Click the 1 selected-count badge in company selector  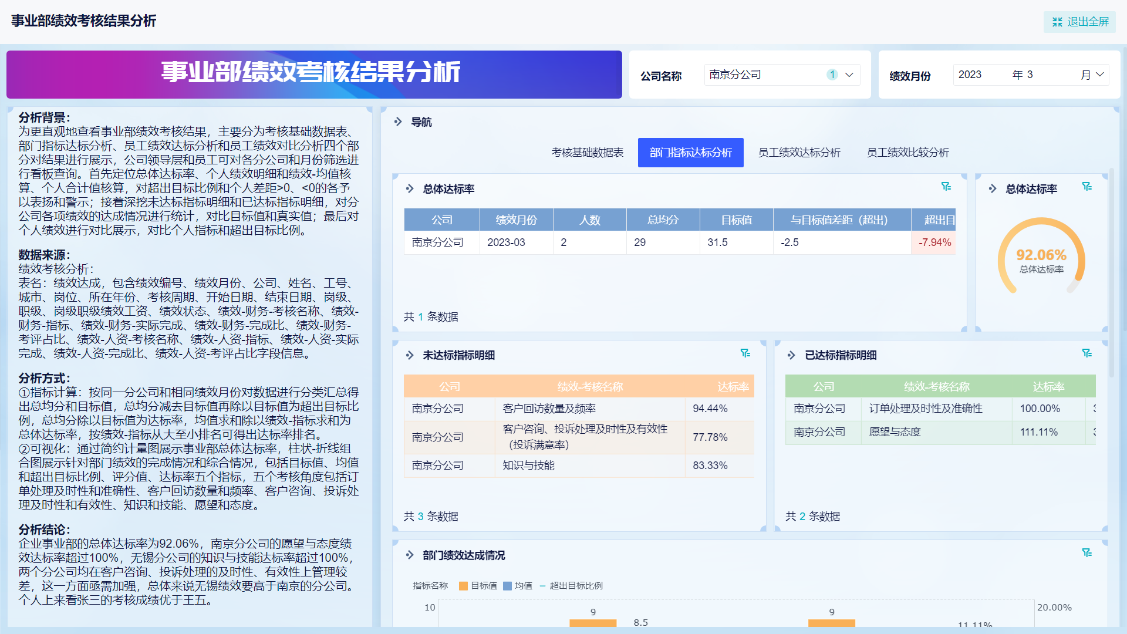832,75
